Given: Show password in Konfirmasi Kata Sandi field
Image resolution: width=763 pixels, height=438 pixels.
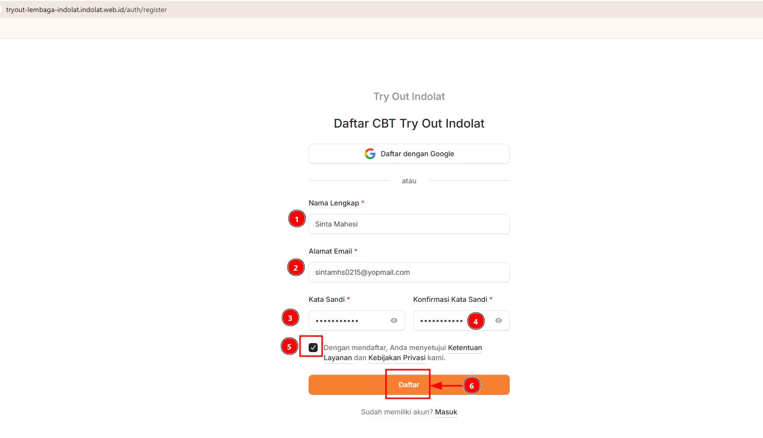Looking at the screenshot, I should pyautogui.click(x=499, y=320).
